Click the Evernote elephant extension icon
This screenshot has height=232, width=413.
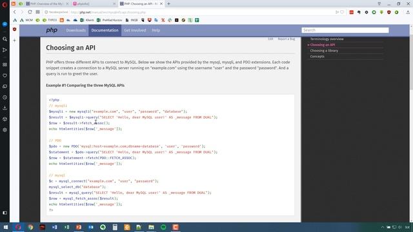(359, 12)
